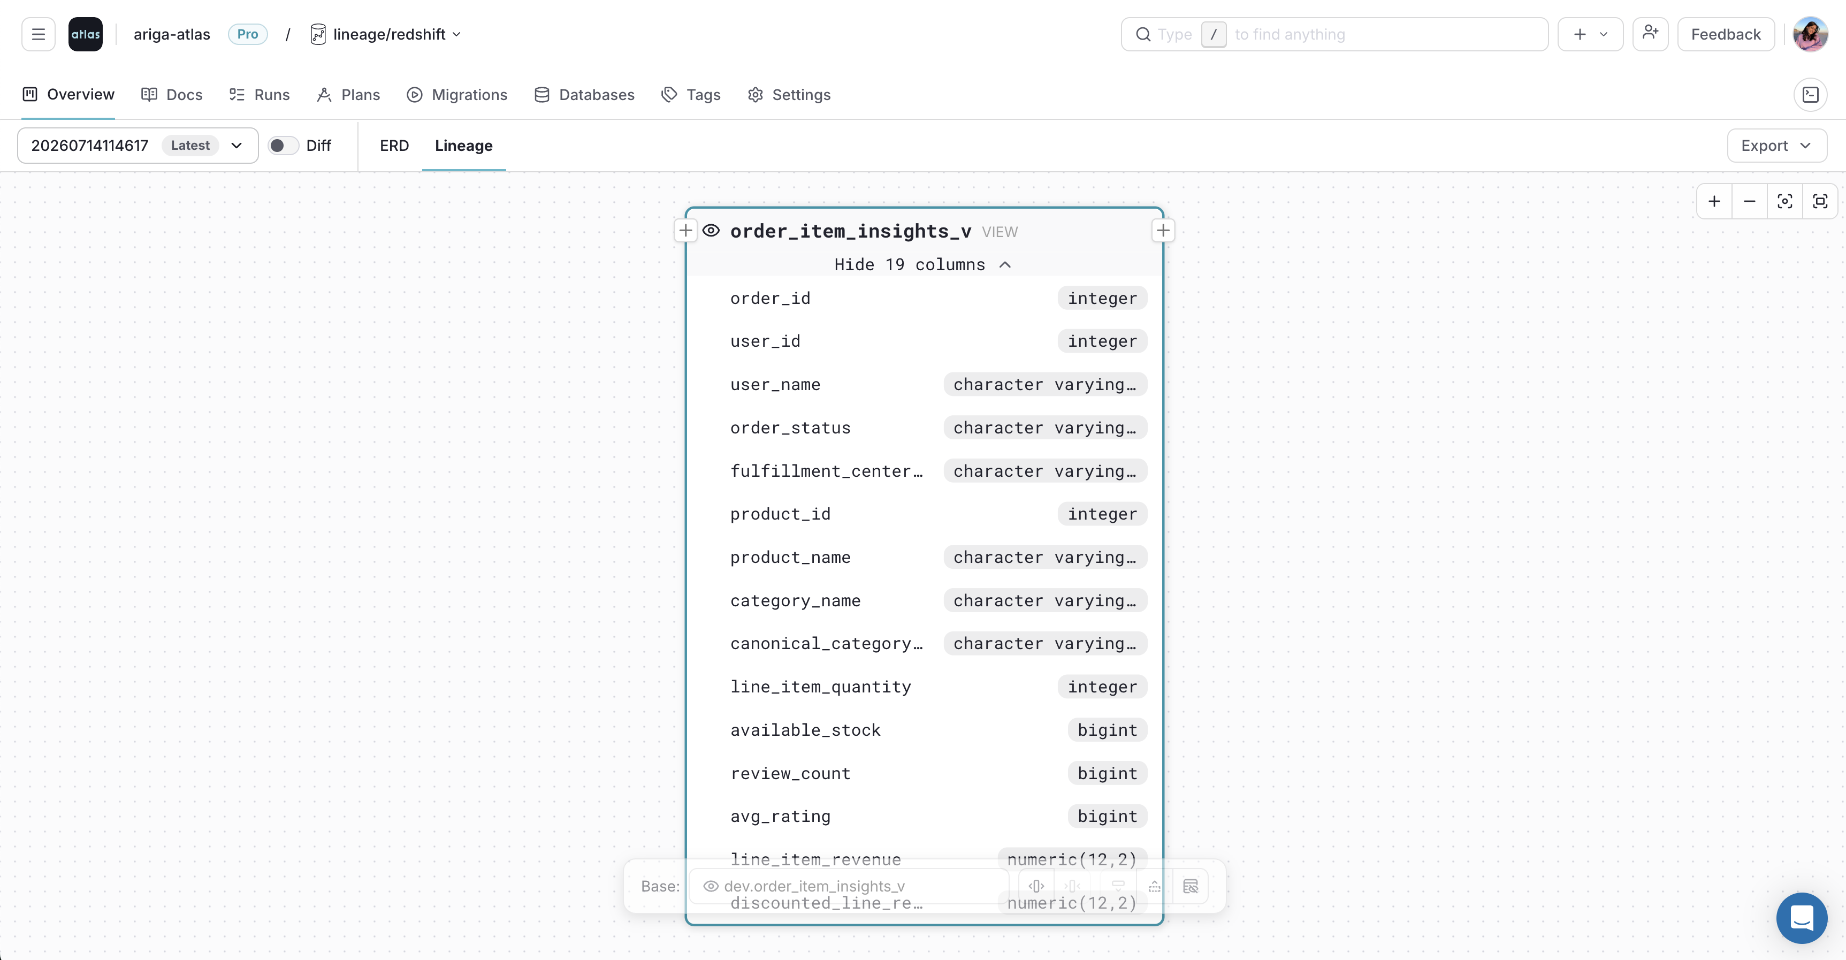Image resolution: width=1846 pixels, height=960 pixels.
Task: Collapse with 'Hide 19 columns'
Action: (x=923, y=264)
